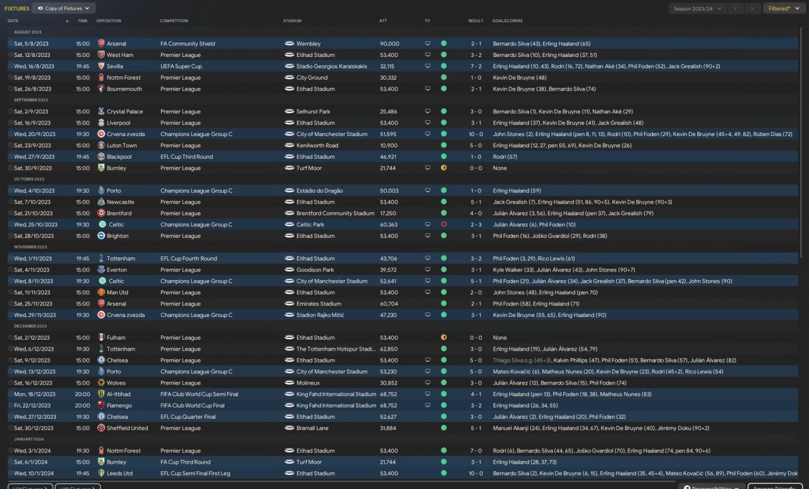
Task: Open the FIFA Club World Cup Final link
Action: (192, 405)
